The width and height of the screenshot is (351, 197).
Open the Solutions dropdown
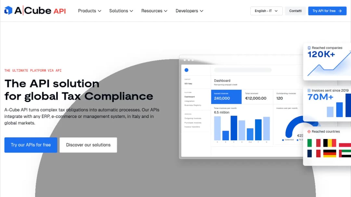point(121,11)
